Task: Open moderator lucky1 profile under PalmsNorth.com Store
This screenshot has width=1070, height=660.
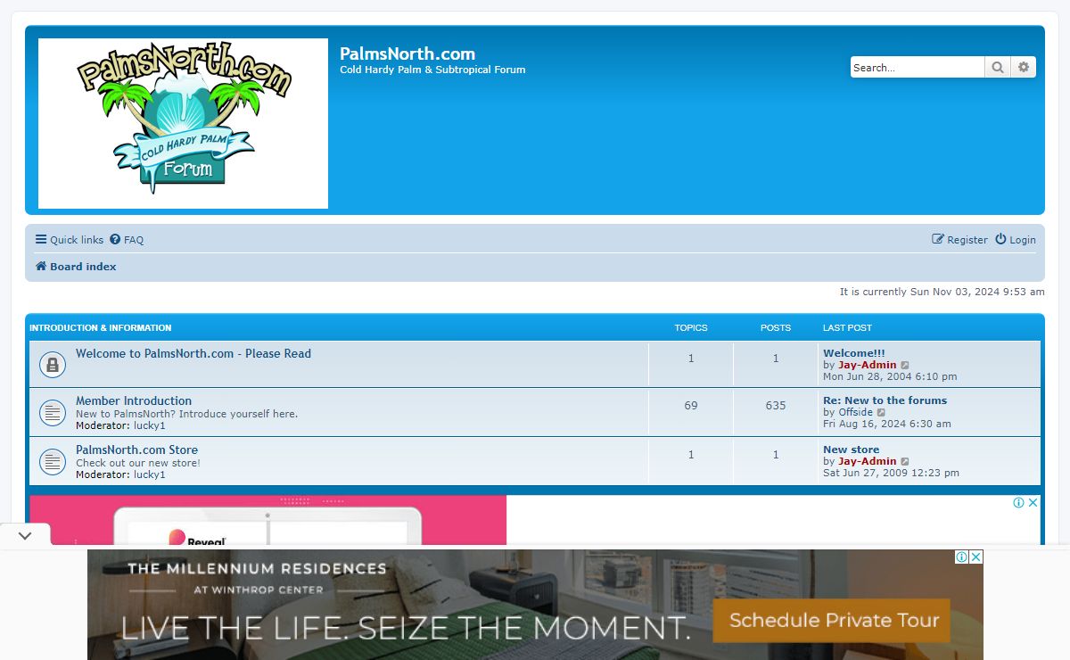Action: tap(150, 474)
